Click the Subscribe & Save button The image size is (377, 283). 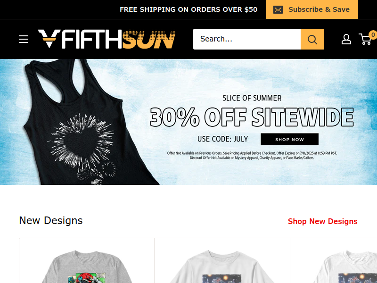point(312,9)
